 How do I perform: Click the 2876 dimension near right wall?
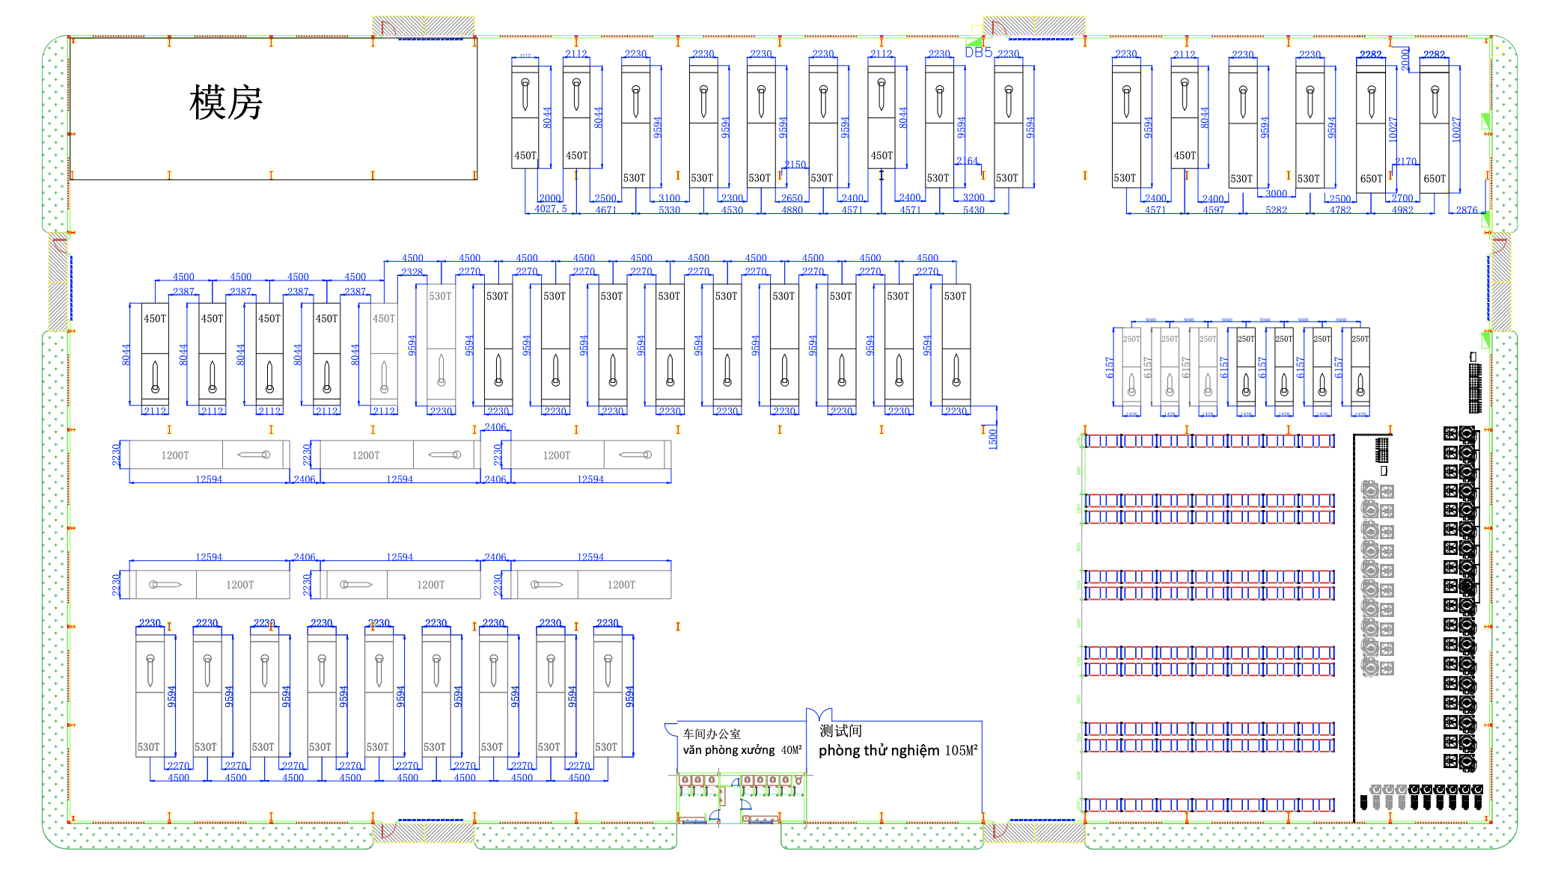(x=1467, y=210)
